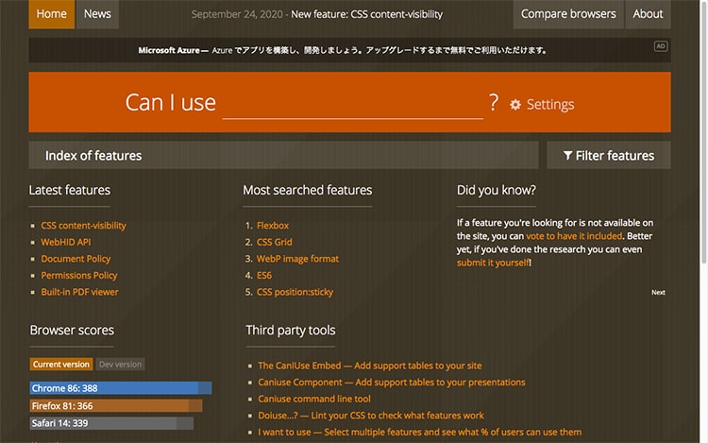
Task: Select Current version browser scores
Action: coord(61,365)
